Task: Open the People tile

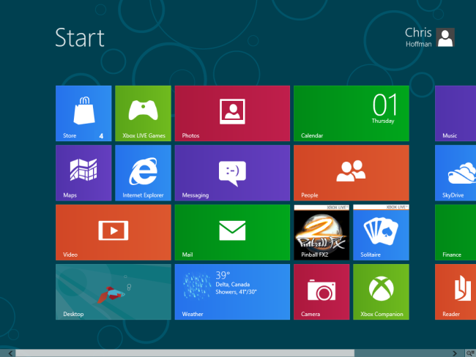Action: 352,173
